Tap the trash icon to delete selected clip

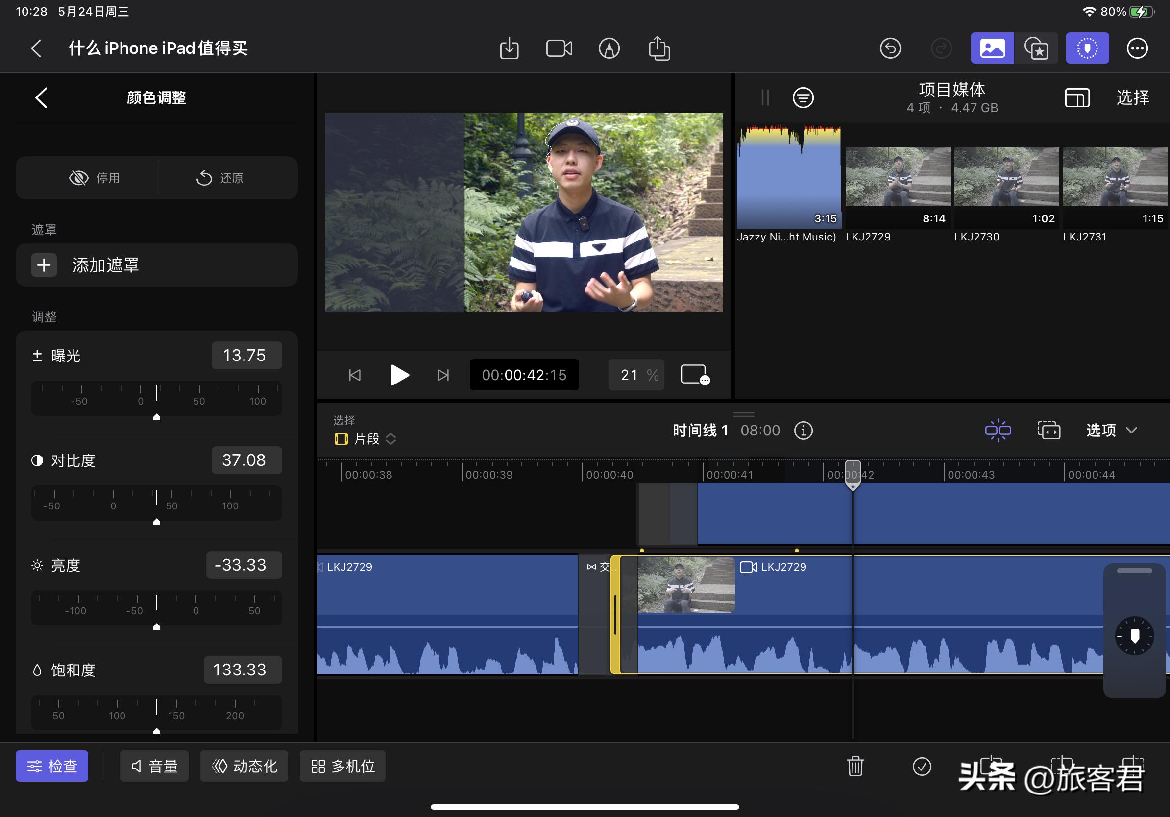tap(855, 766)
